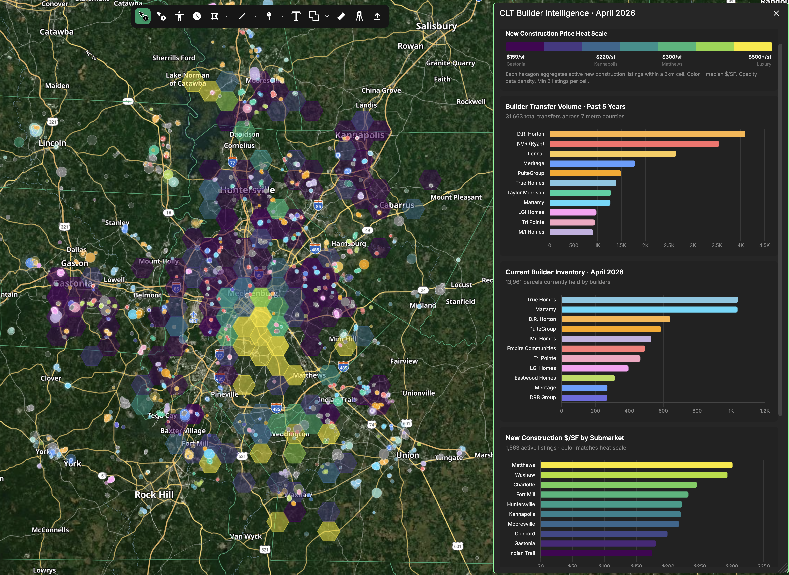Viewport: 789px width, 575px height.
Task: Click the True Homes inventory bar
Action: tap(650, 300)
